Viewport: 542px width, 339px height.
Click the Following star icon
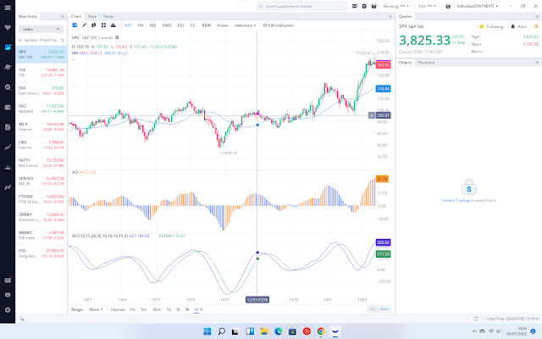pos(482,26)
